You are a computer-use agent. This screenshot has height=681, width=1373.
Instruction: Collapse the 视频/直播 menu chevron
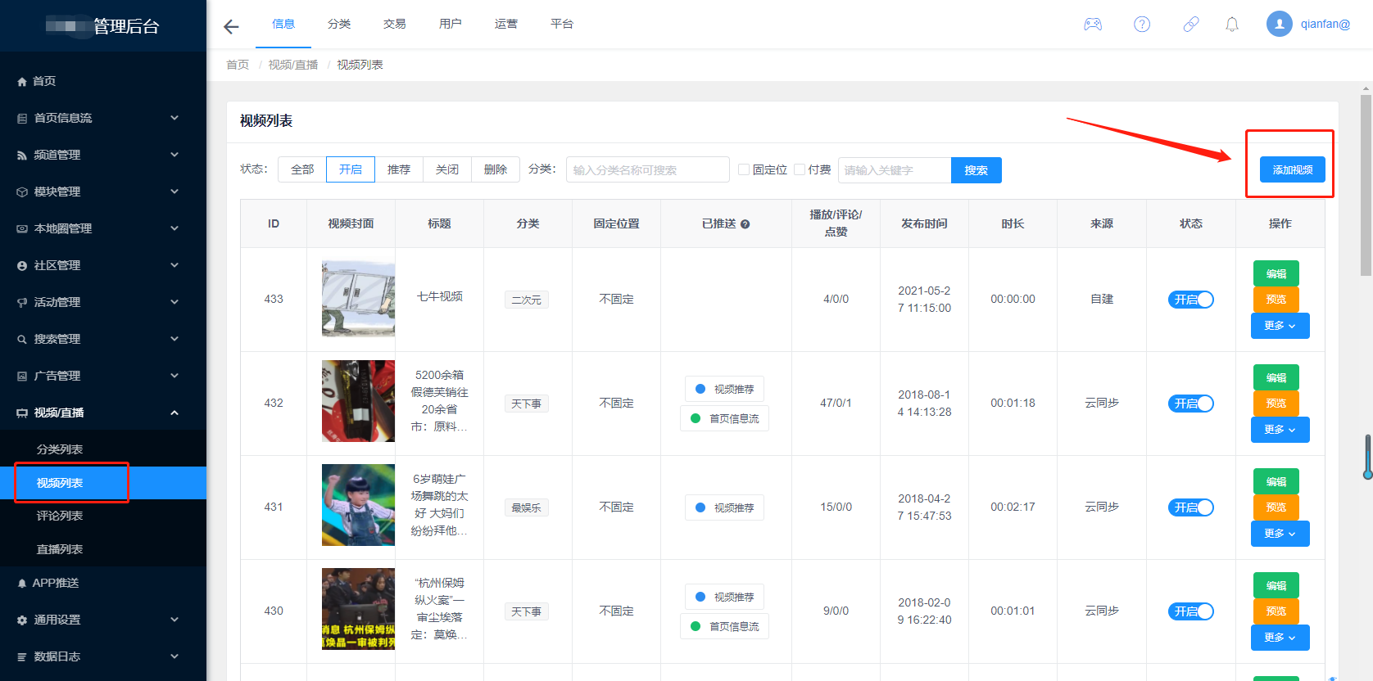point(174,413)
